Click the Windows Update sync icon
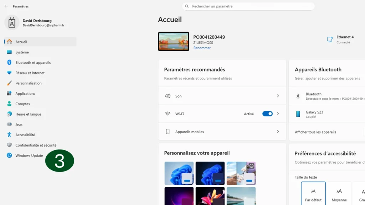This screenshot has width=365, height=205. 9,156
